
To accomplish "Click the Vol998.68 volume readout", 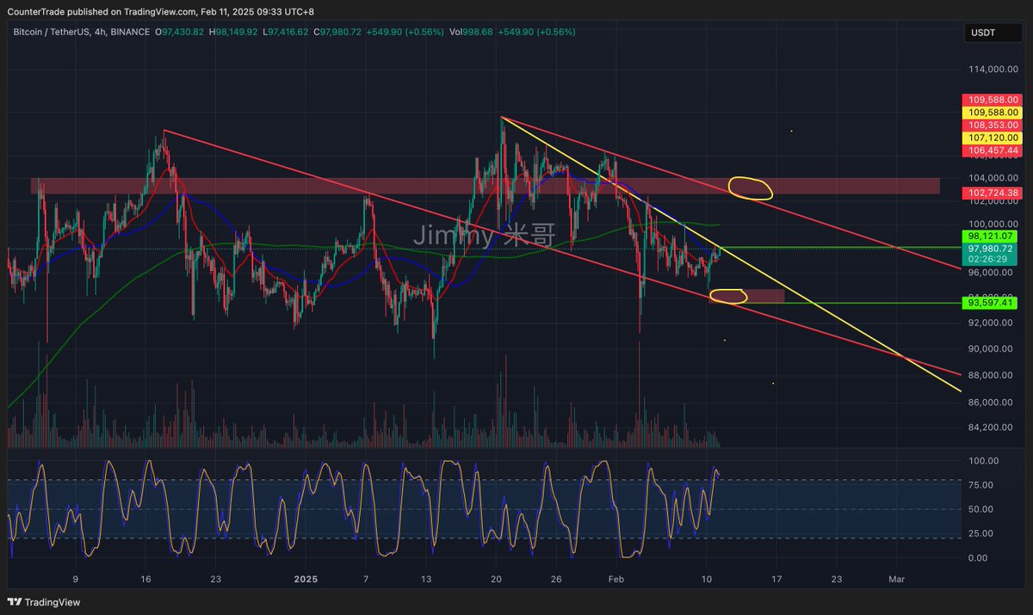I will [x=471, y=32].
